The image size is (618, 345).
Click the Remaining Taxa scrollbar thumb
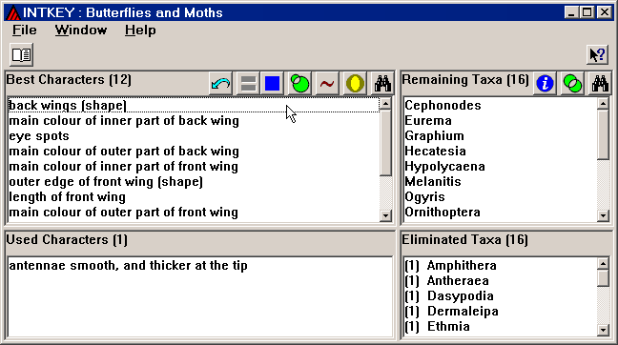tap(603, 134)
